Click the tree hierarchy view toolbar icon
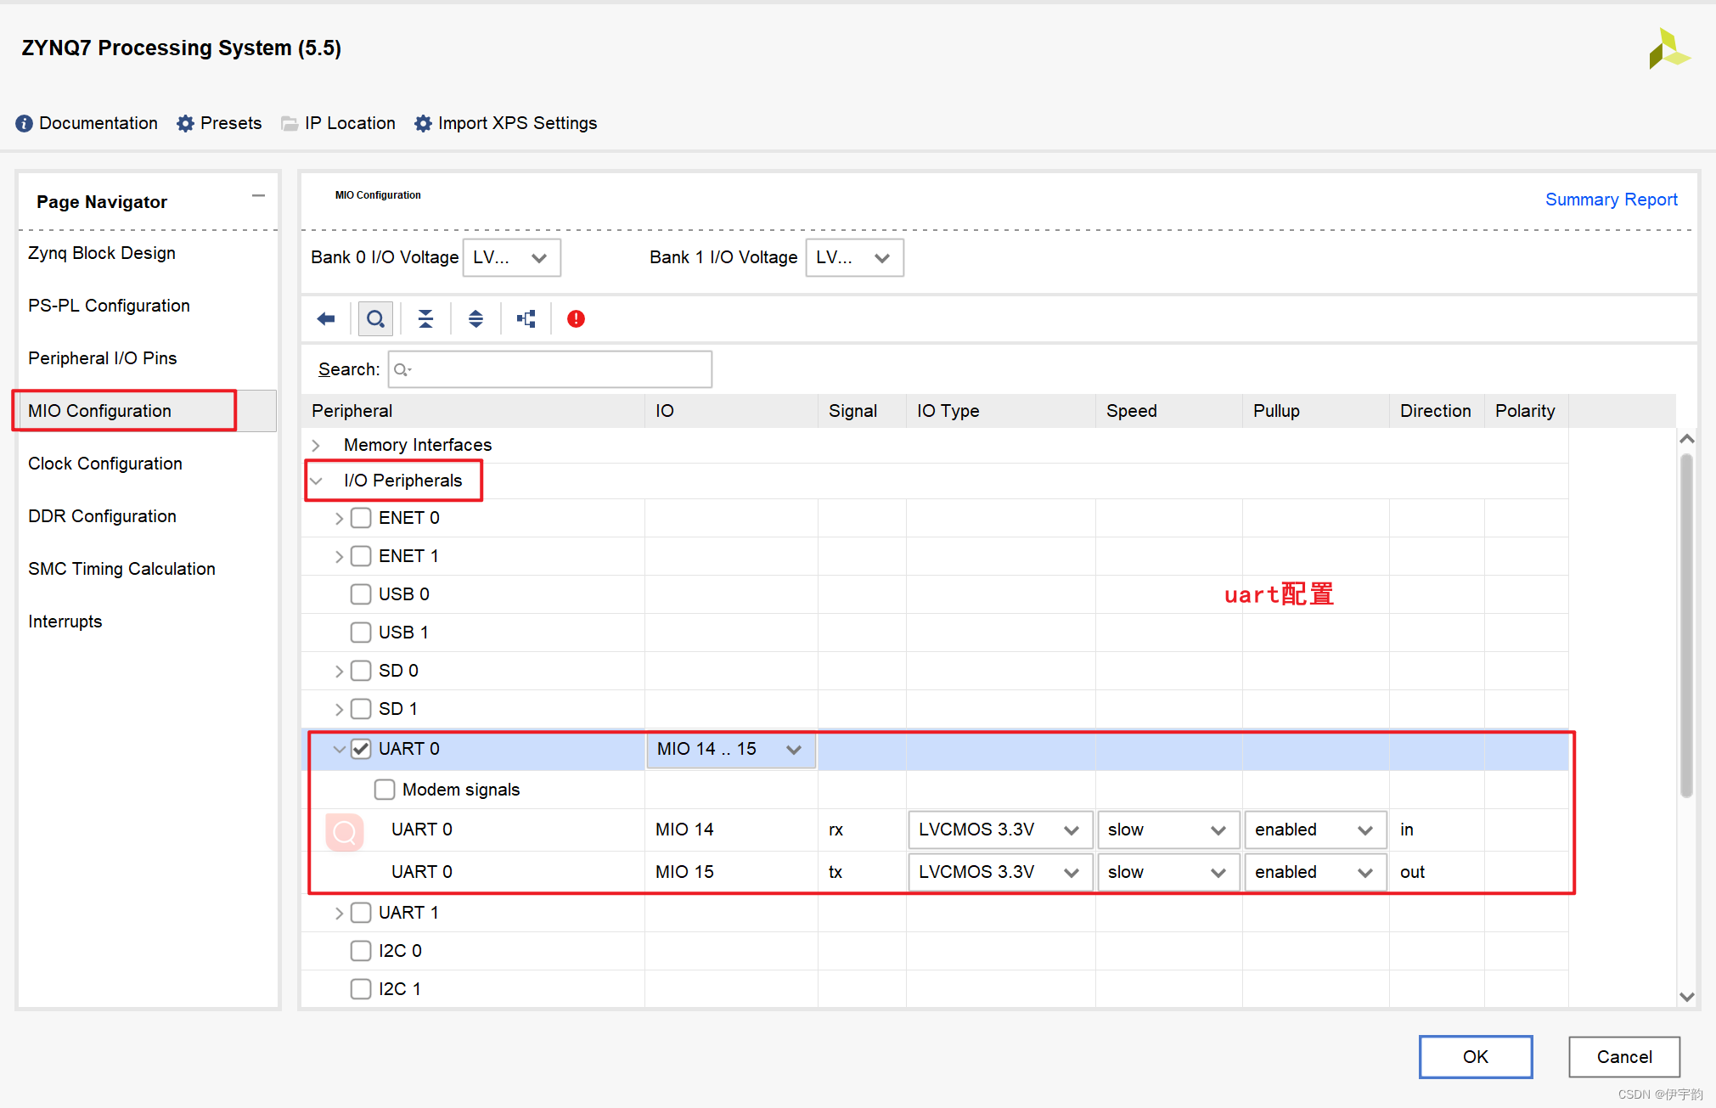This screenshot has width=1716, height=1108. tap(526, 319)
